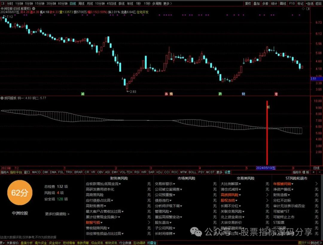Click the 叠加 overlay button
This screenshot has height=245, width=323.
point(257,4)
